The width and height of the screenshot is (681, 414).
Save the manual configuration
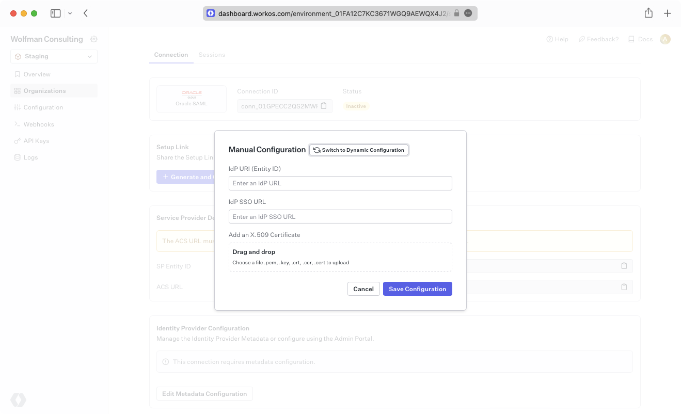tap(417, 289)
